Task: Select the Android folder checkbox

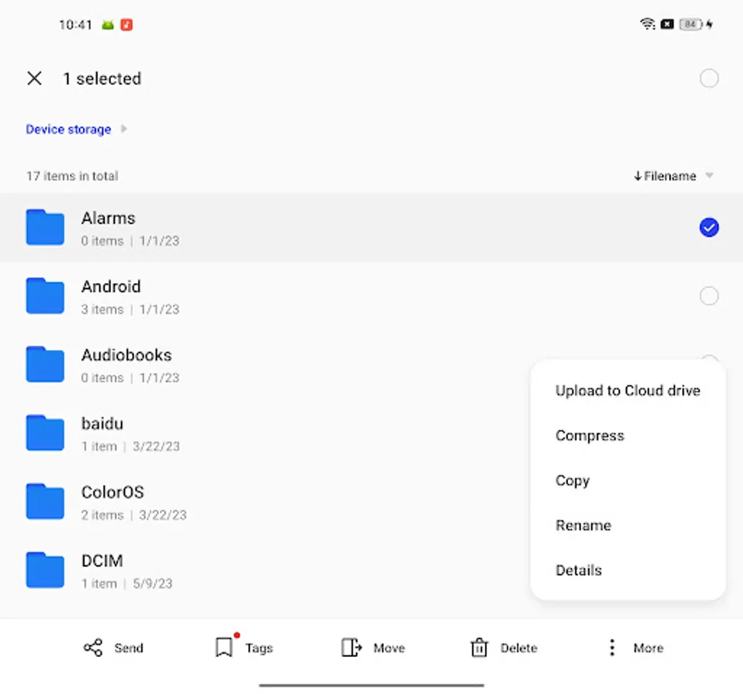Action: coord(708,295)
